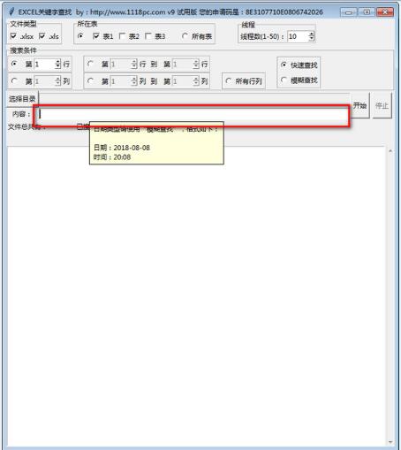Maximize the EXCEL关键字查找 window
The image size is (401, 450).
coord(367,12)
